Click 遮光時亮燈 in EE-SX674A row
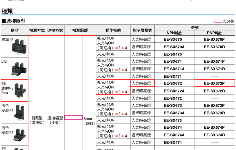Image resolution: width=236 pixels, height=150 pixels. point(141,135)
